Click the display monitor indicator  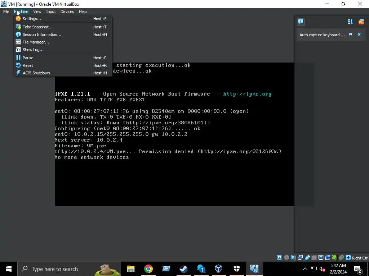point(321,257)
